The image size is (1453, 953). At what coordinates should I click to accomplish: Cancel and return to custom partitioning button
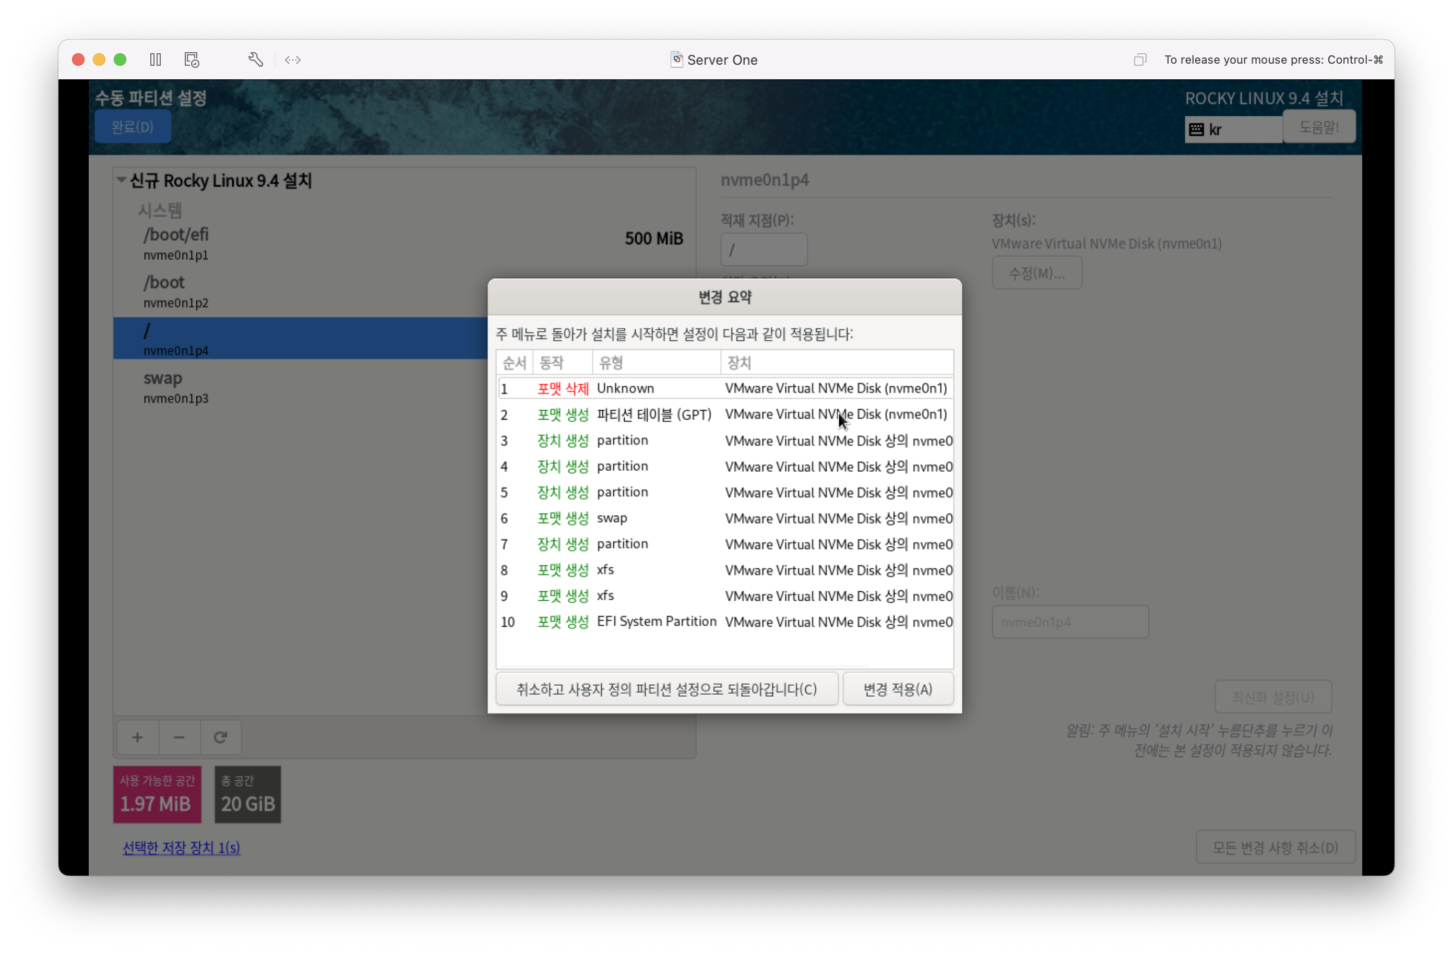click(666, 689)
